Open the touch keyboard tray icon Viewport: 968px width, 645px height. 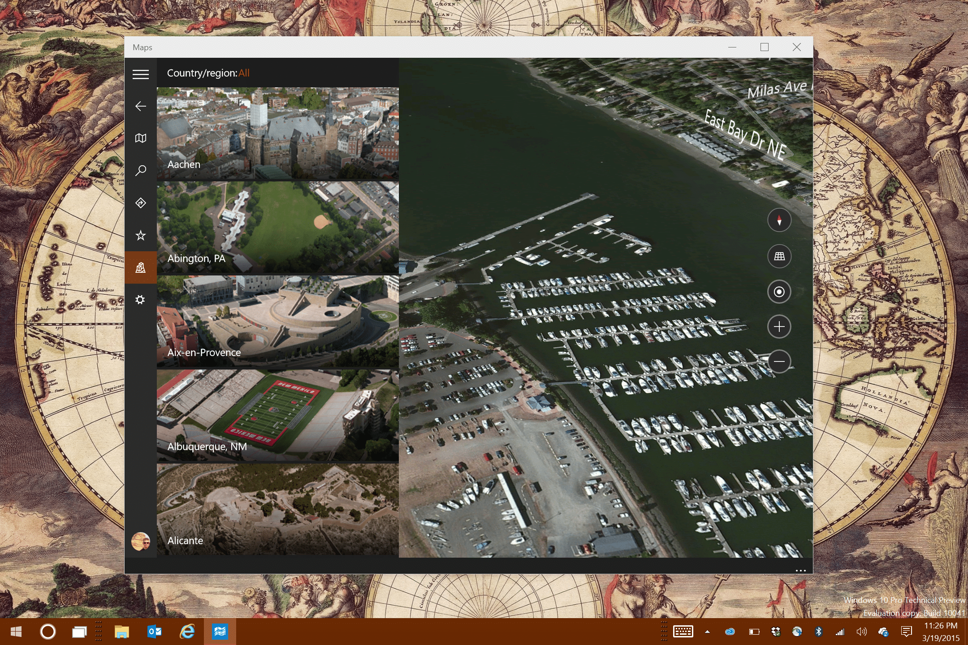tap(683, 632)
